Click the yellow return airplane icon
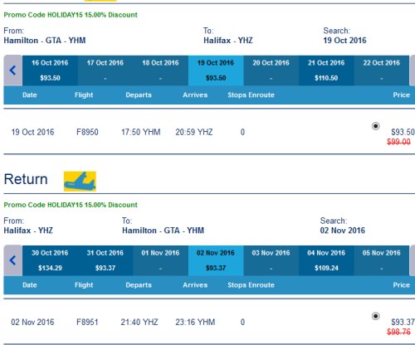The height and width of the screenshot is (345, 415). [x=80, y=182]
